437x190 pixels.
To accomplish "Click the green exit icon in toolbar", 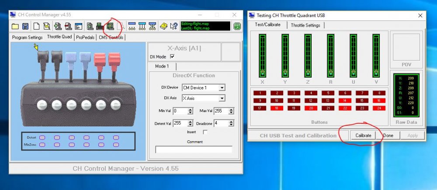I will (236, 27).
